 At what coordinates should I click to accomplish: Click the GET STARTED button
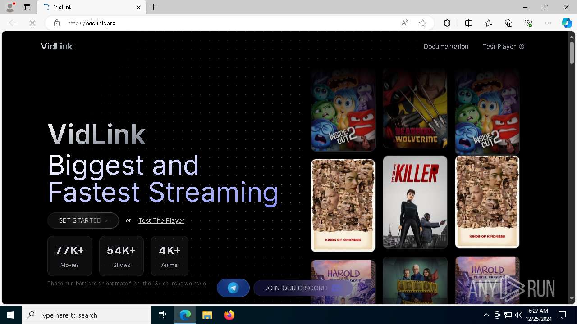pyautogui.click(x=83, y=220)
